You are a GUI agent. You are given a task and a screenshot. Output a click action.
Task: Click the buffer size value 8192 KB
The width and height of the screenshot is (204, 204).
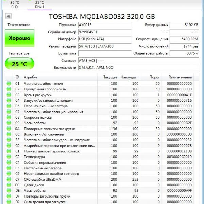(x=184, y=25)
